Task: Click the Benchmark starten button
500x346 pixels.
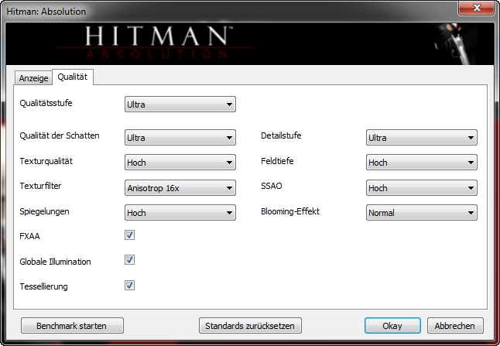Action: coord(72,326)
